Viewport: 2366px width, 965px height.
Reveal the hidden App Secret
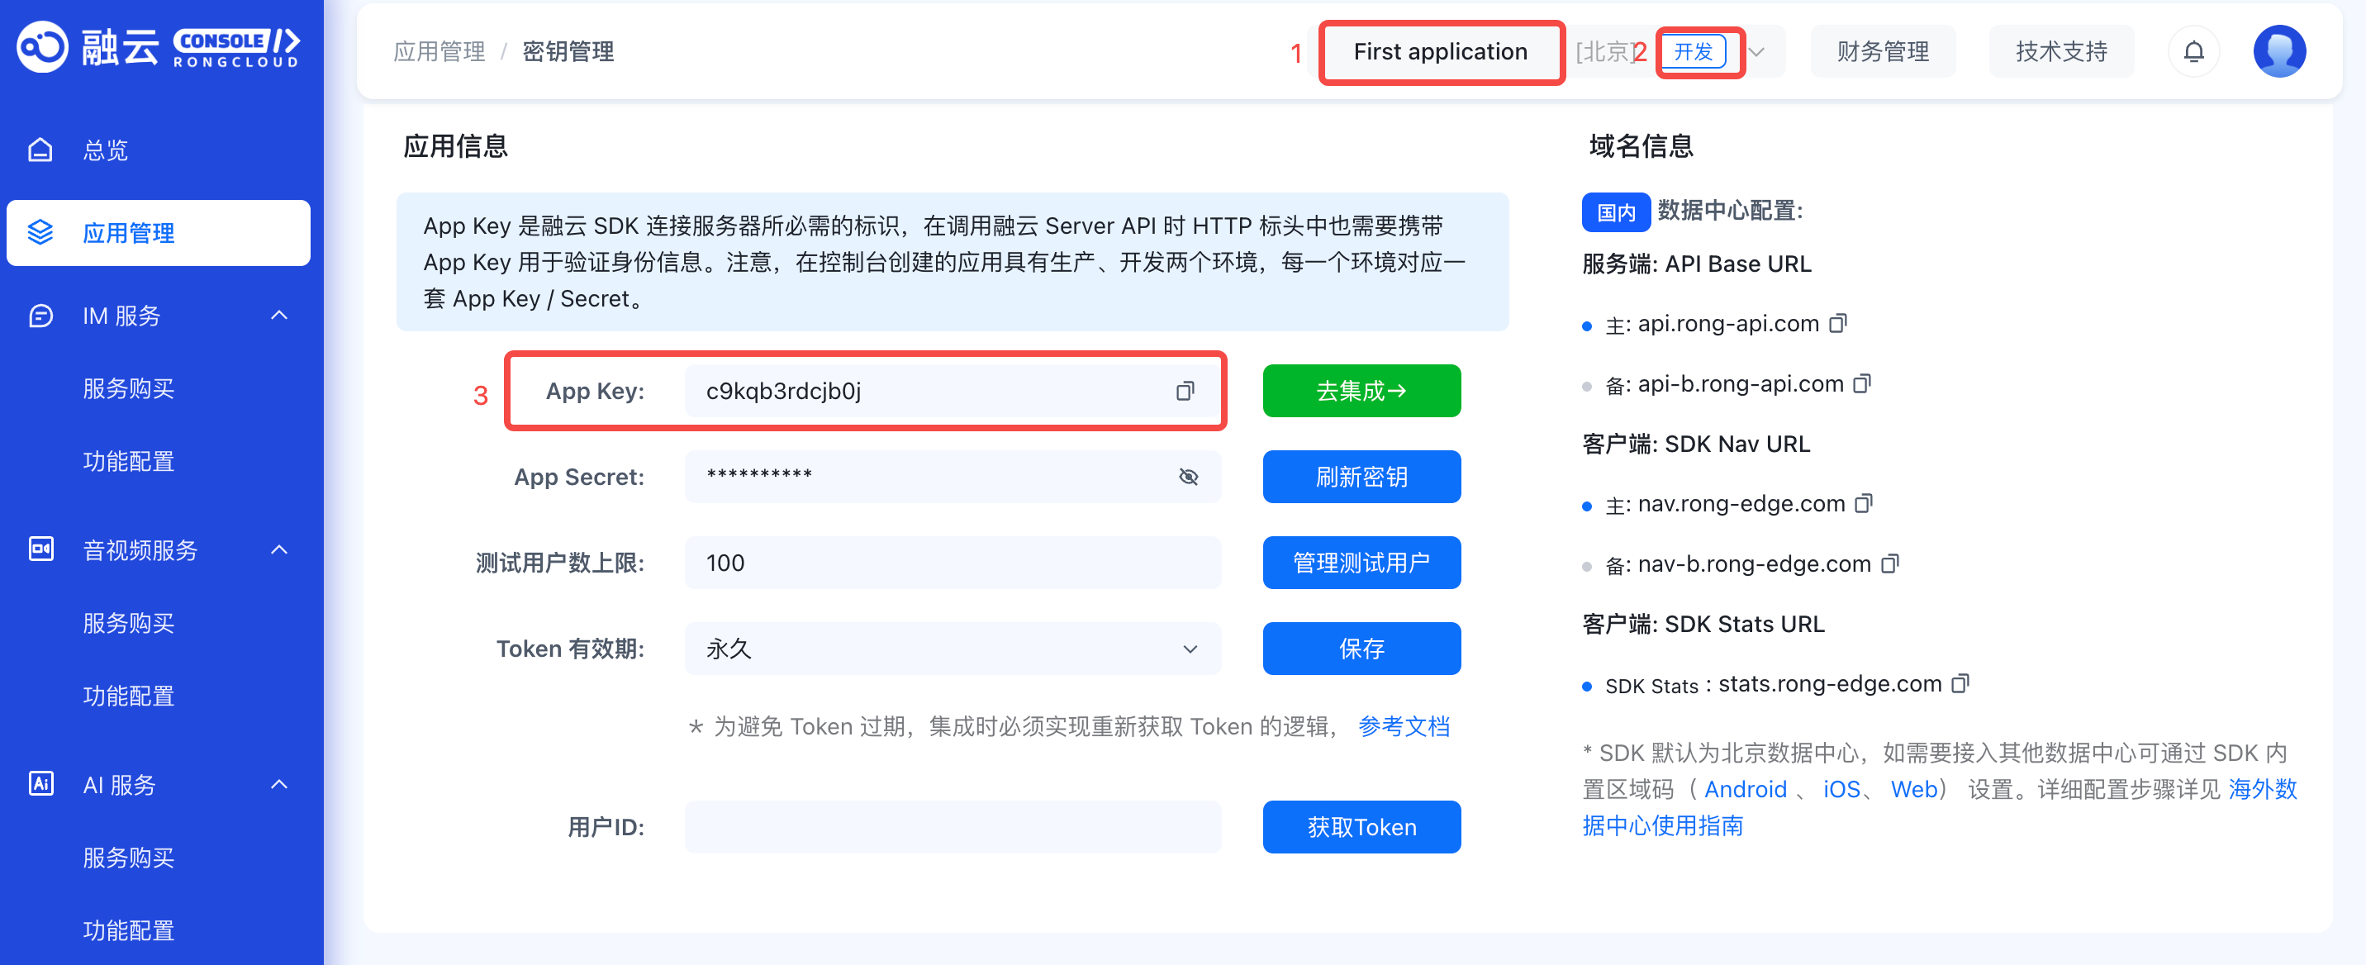tap(1188, 477)
